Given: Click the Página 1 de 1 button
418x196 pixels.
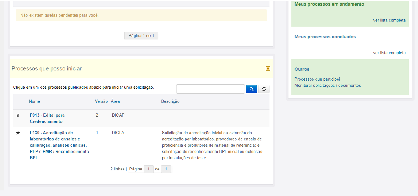Looking at the screenshot, I should (x=141, y=36).
